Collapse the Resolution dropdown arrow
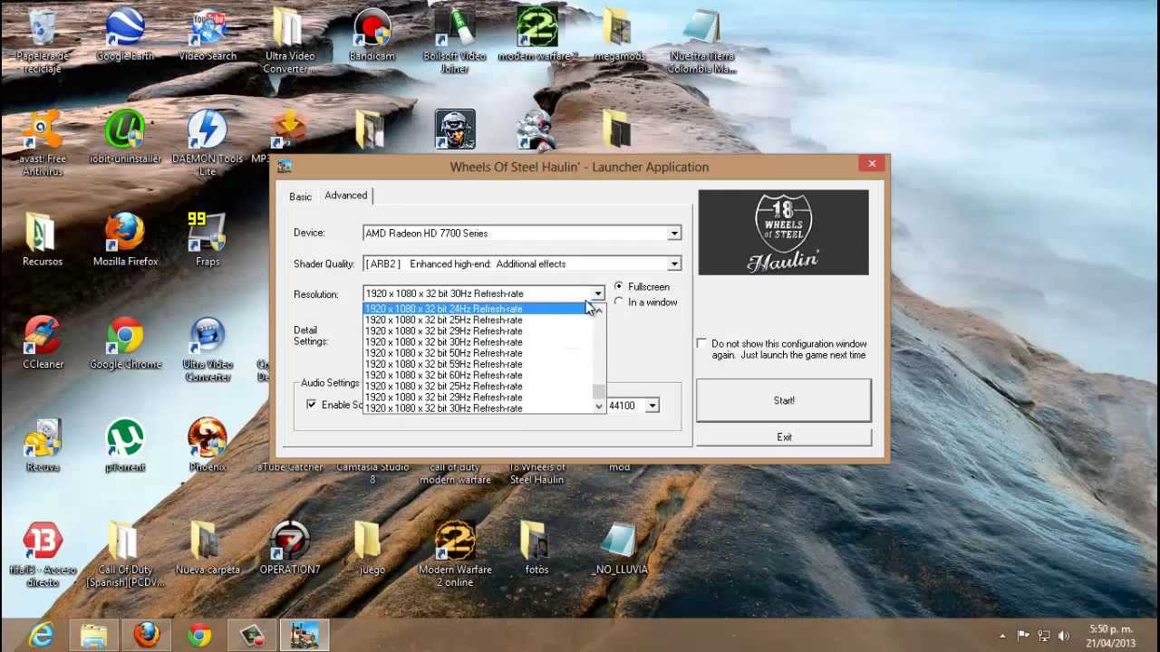The width and height of the screenshot is (1160, 652). point(598,293)
